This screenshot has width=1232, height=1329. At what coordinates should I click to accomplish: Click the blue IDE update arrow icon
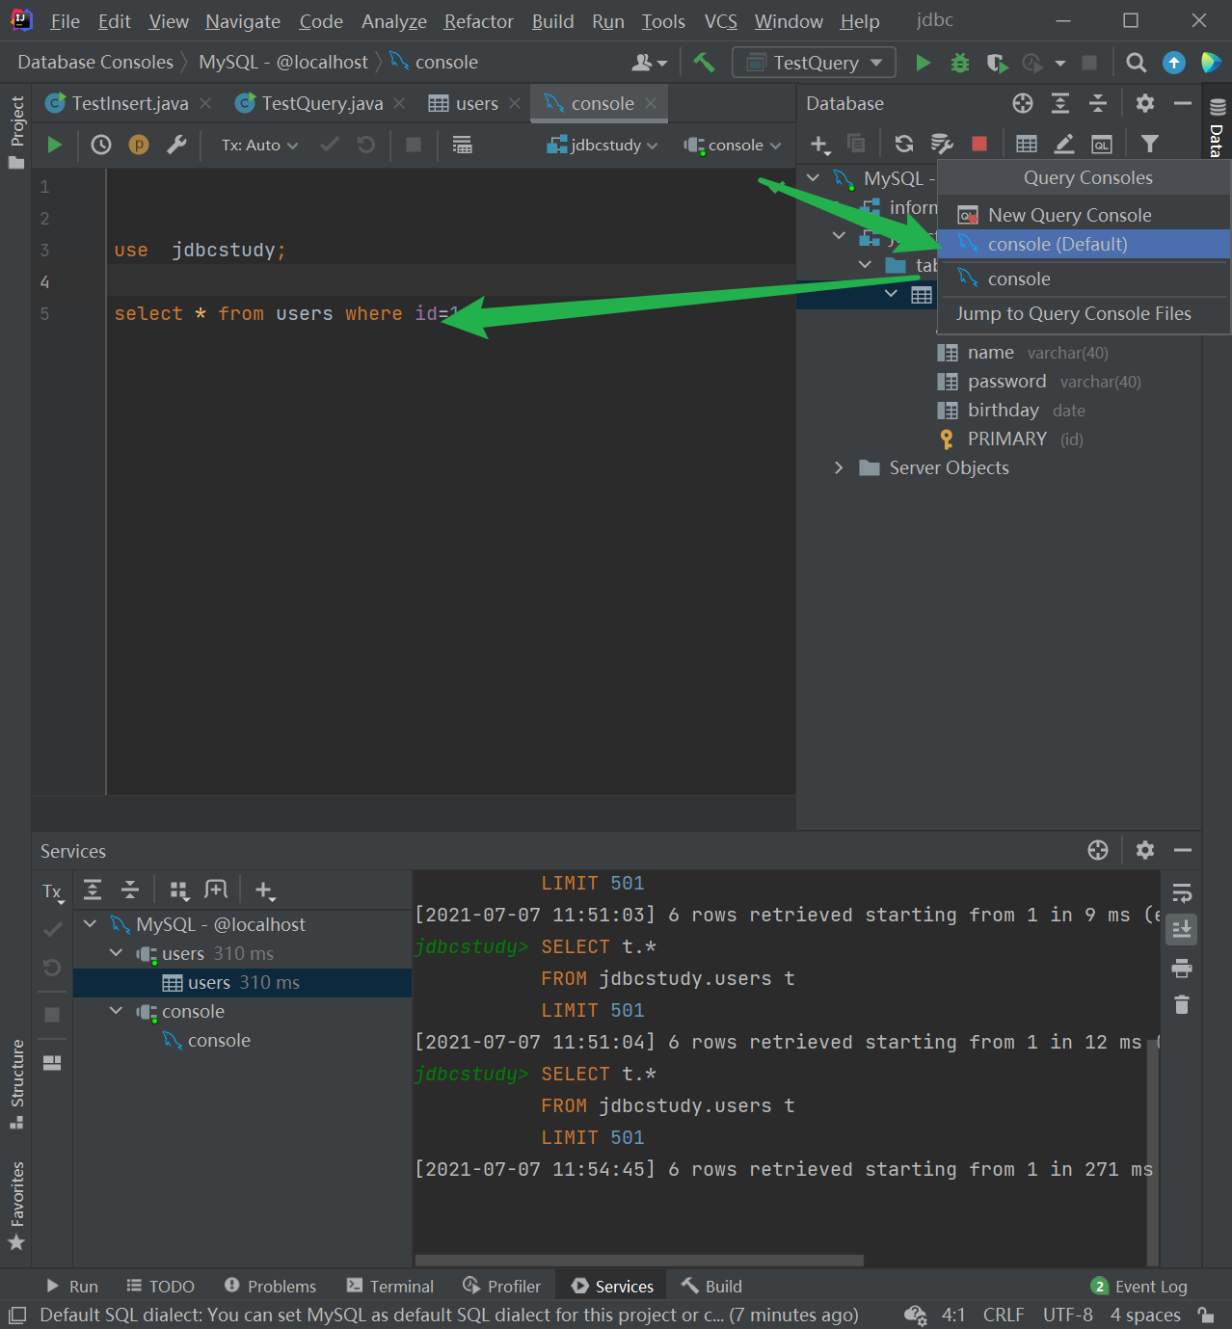pos(1173,63)
